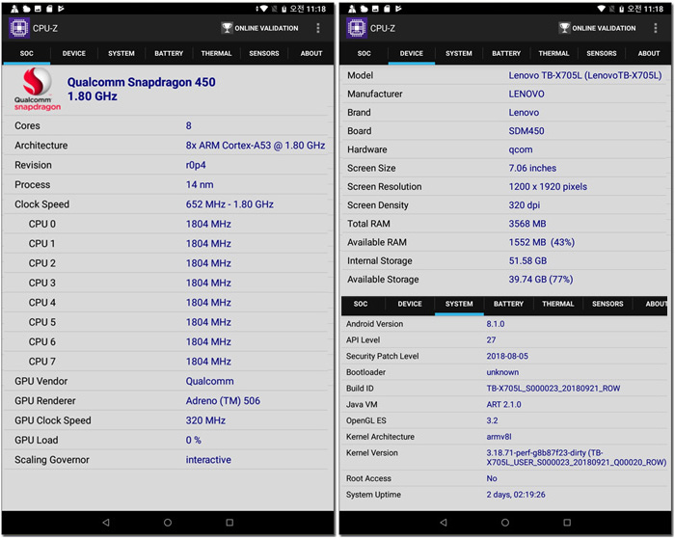Image resolution: width=675 pixels, height=540 pixels.
Task: Tap trophy icon in left screen header
Action: point(227,28)
